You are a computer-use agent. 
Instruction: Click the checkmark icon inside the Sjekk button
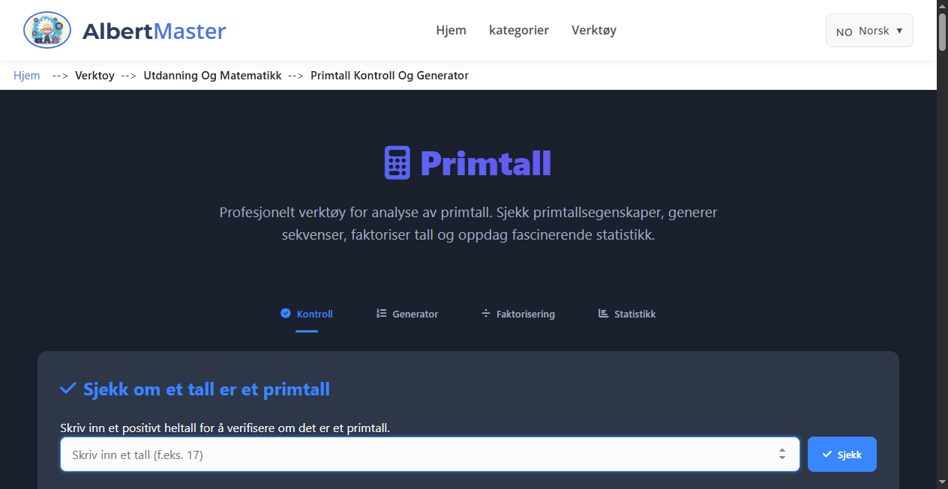point(828,454)
